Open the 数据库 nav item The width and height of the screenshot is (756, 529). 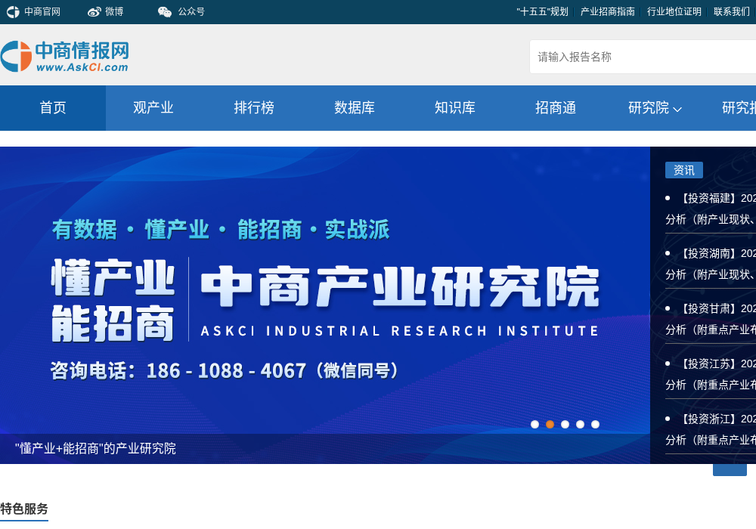point(355,107)
